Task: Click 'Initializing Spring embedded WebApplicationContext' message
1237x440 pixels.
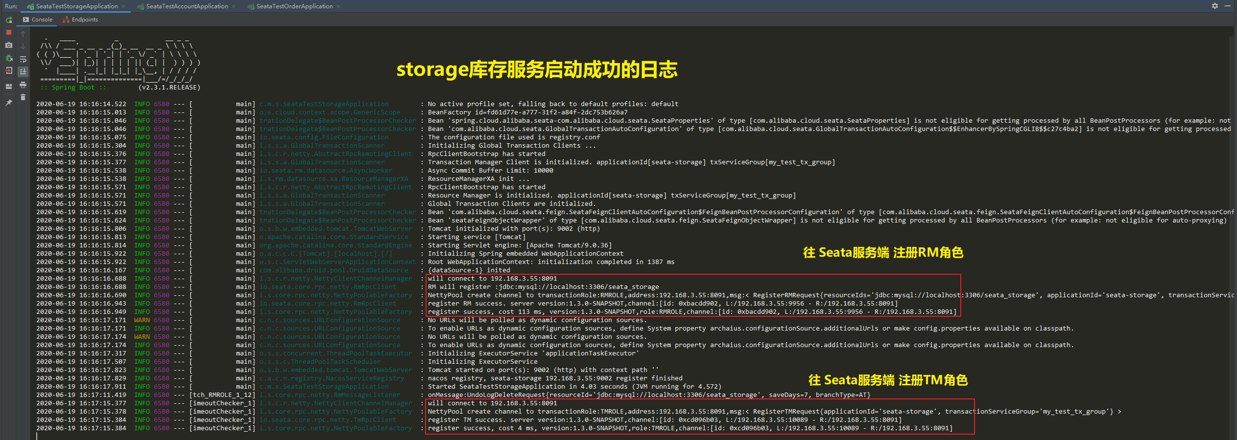Action: click(x=526, y=254)
